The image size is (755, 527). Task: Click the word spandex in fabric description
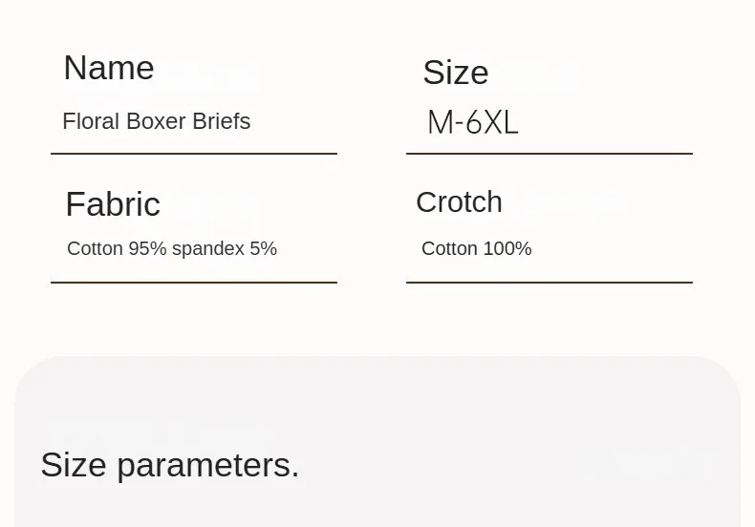click(208, 248)
